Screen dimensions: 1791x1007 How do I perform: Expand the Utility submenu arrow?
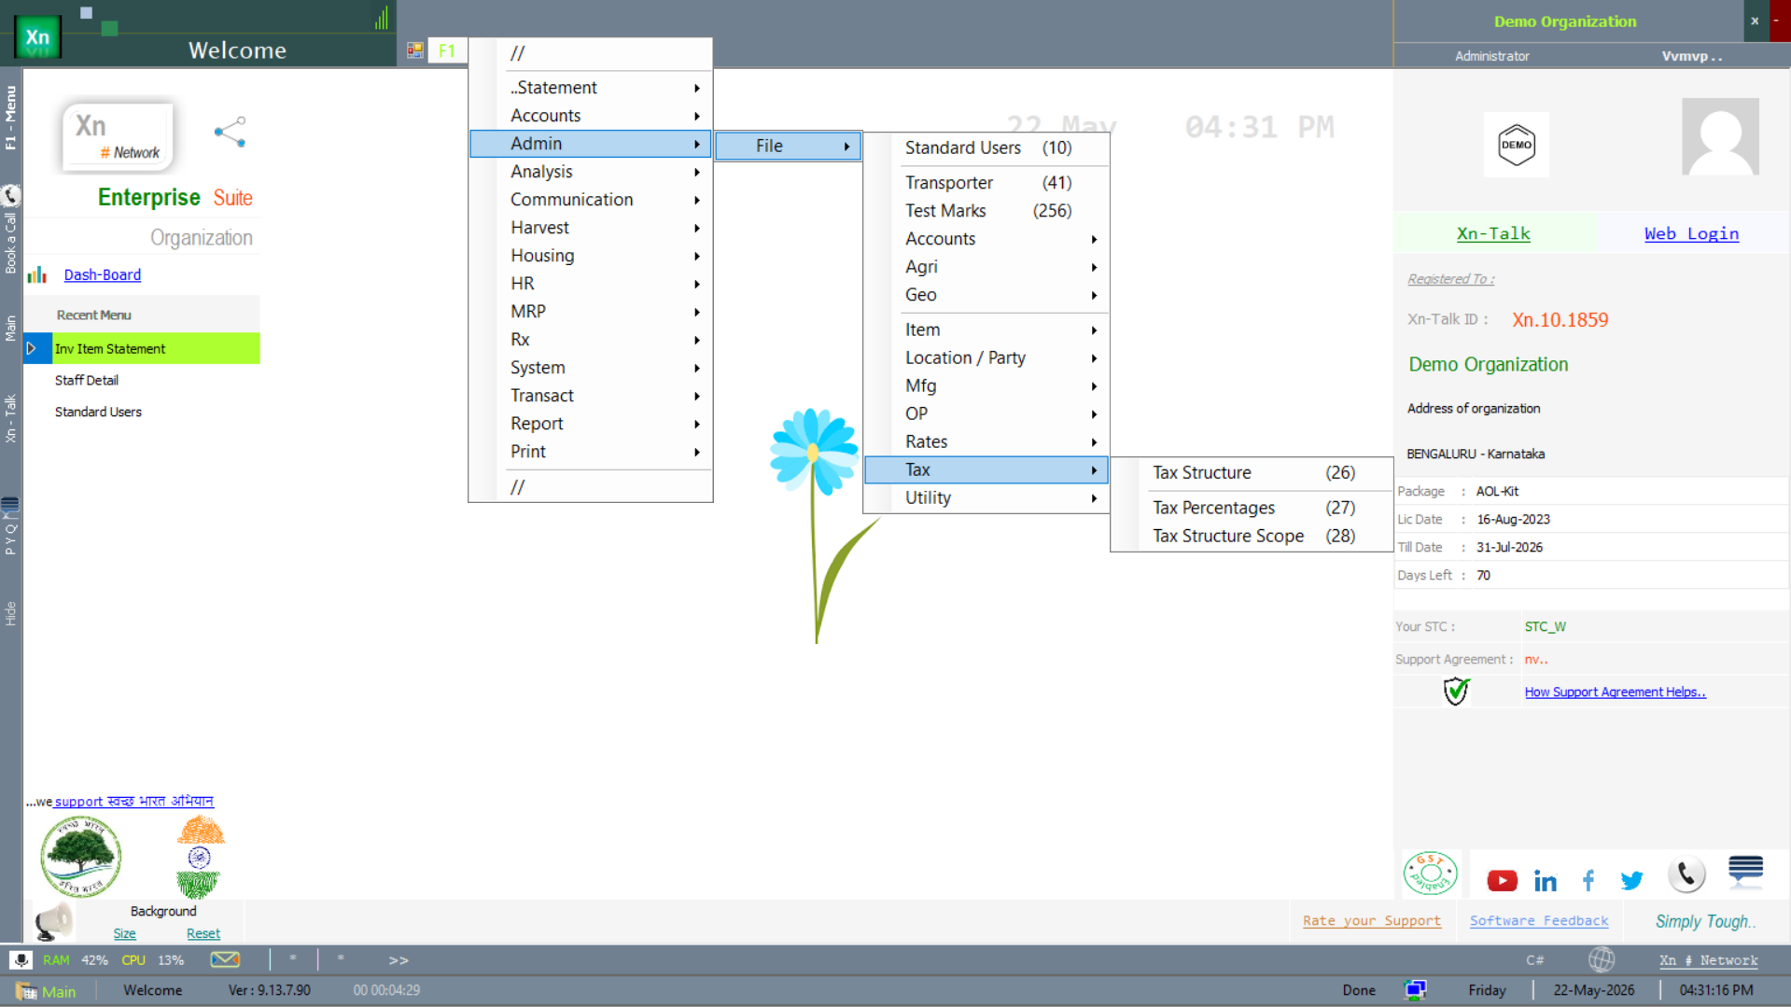tap(1094, 498)
